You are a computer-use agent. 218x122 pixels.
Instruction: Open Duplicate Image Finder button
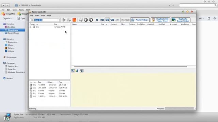(x=181, y=20)
